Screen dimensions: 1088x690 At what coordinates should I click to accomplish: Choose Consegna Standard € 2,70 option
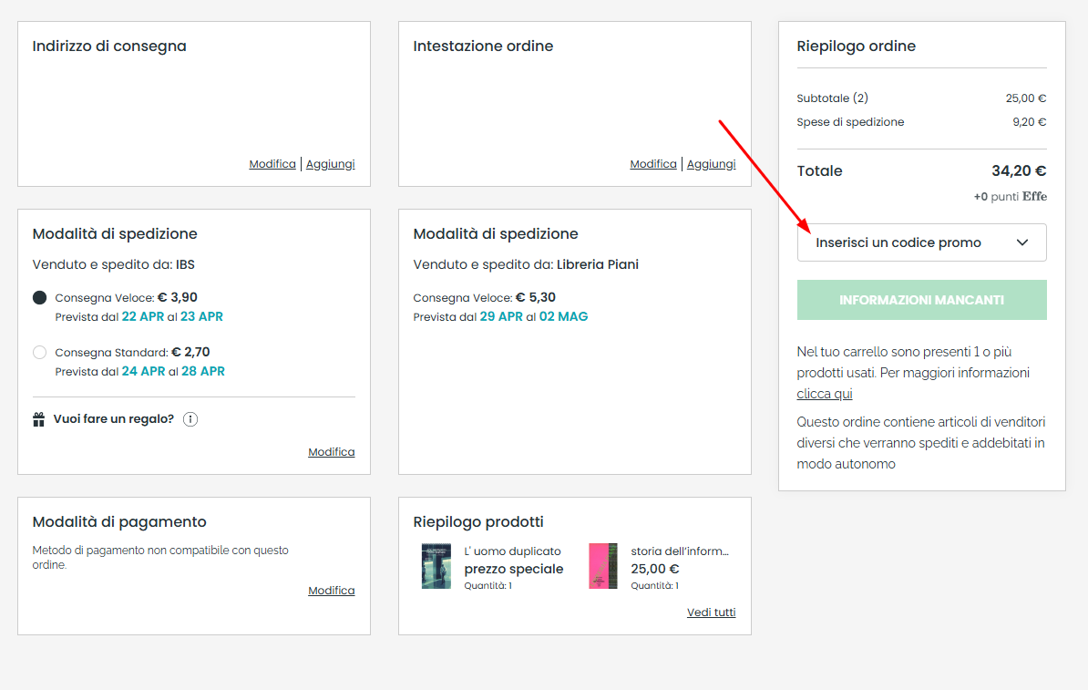pos(39,352)
